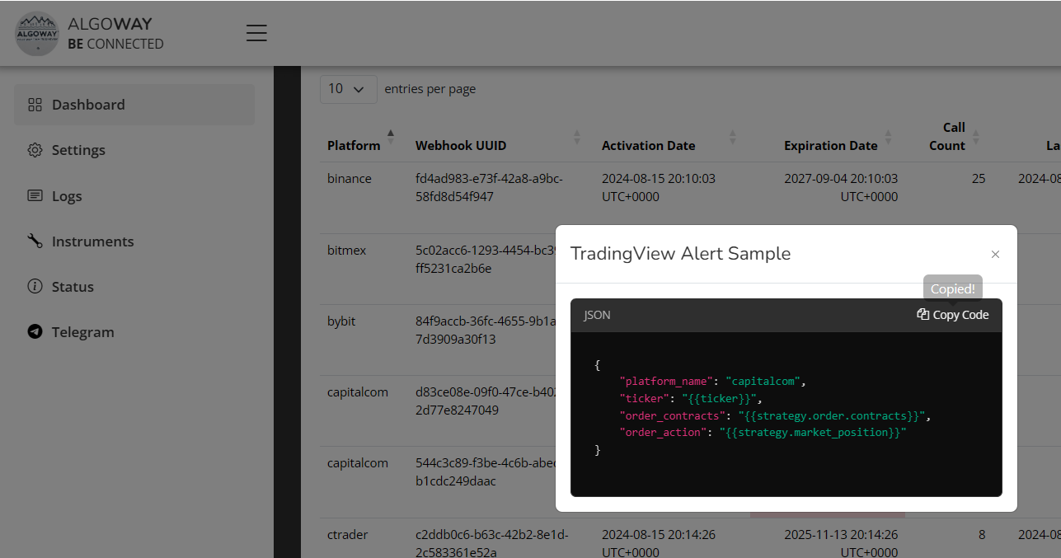Open the Settings menu item
The height and width of the screenshot is (558, 1061).
[x=134, y=150]
